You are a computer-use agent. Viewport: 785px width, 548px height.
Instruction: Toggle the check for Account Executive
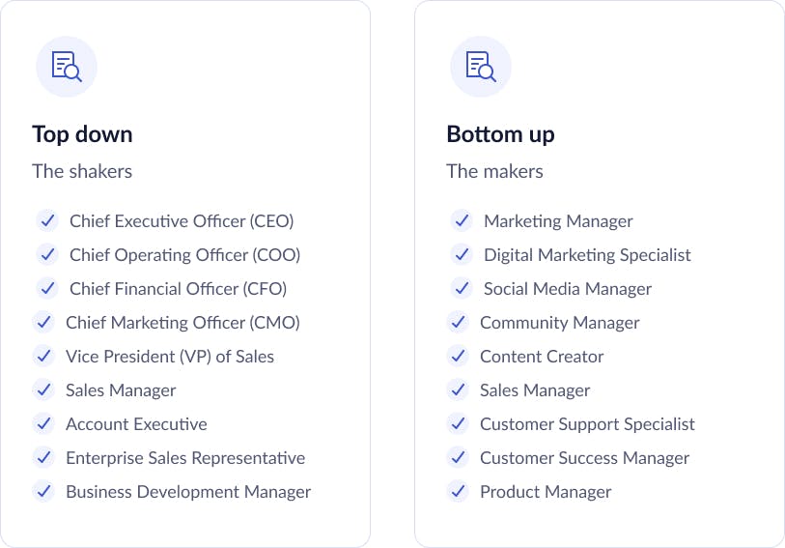point(43,423)
